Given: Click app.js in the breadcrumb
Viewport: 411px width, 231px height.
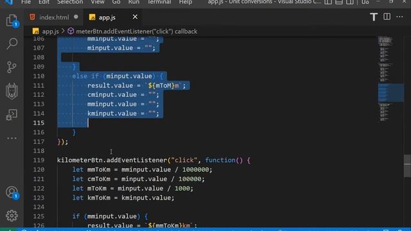Looking at the screenshot, I should tap(50, 31).
